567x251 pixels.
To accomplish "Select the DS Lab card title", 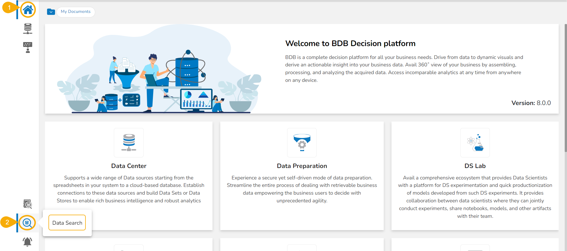I will pyautogui.click(x=475, y=166).
